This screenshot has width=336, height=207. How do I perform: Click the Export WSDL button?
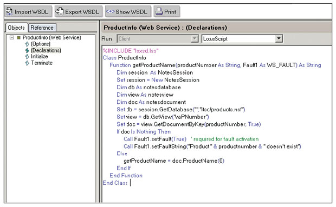pos(79,11)
